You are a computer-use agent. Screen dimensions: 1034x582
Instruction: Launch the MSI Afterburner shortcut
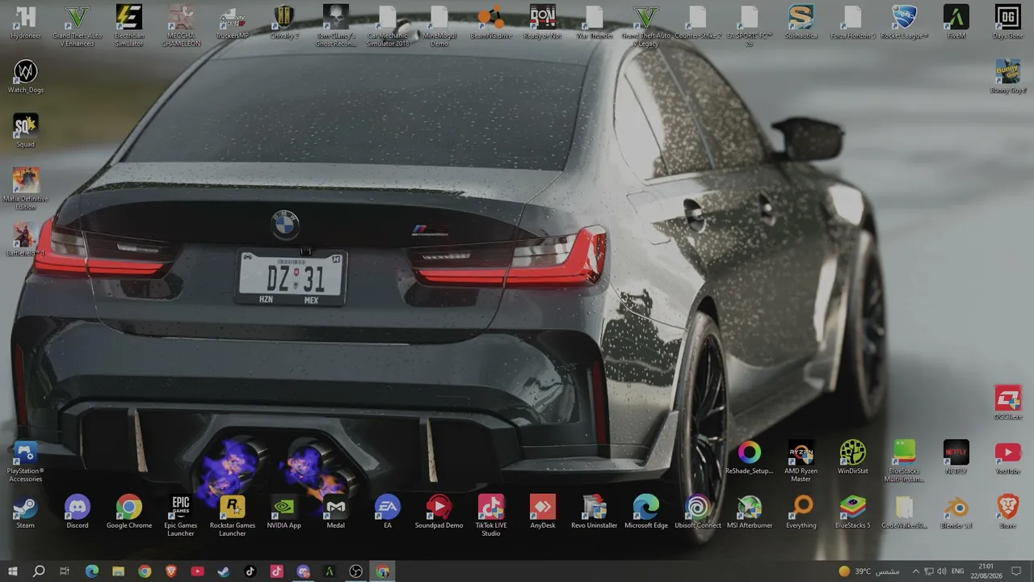pyautogui.click(x=750, y=512)
